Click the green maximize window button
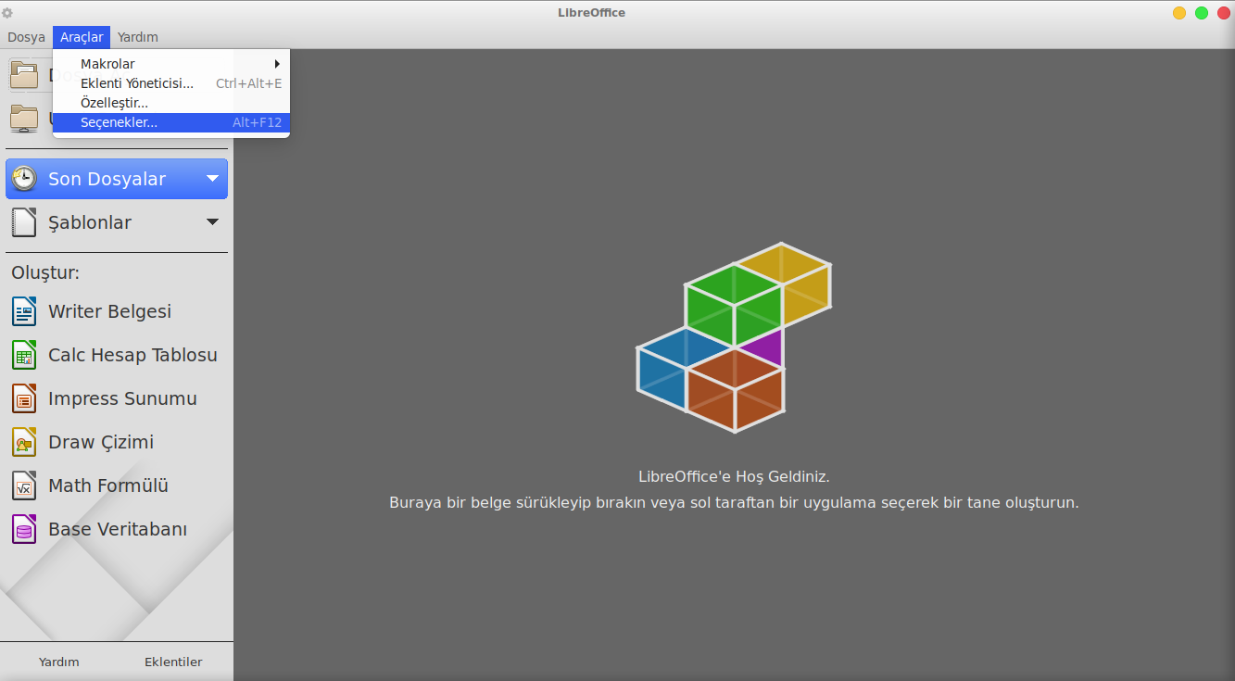 [1202, 13]
